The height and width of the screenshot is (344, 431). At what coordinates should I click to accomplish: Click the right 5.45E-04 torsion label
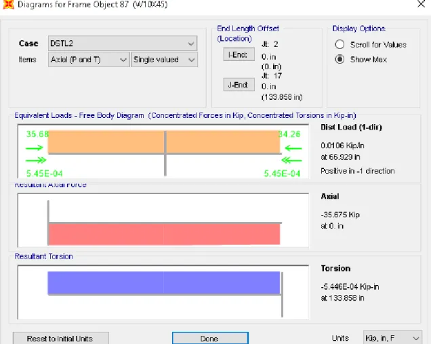pyautogui.click(x=282, y=174)
